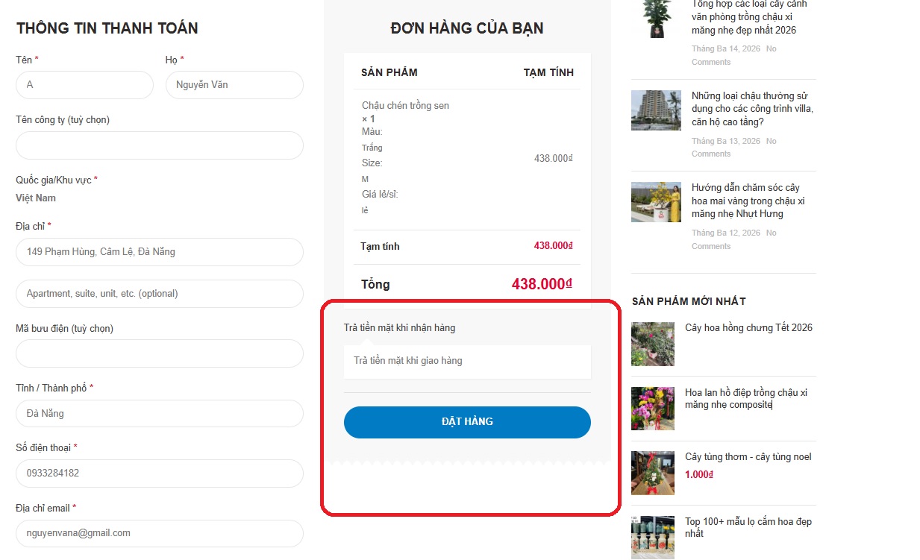Viewport: 920px width, 560px height.
Task: Click the Mã bưu điện postcode field
Action: (160, 353)
